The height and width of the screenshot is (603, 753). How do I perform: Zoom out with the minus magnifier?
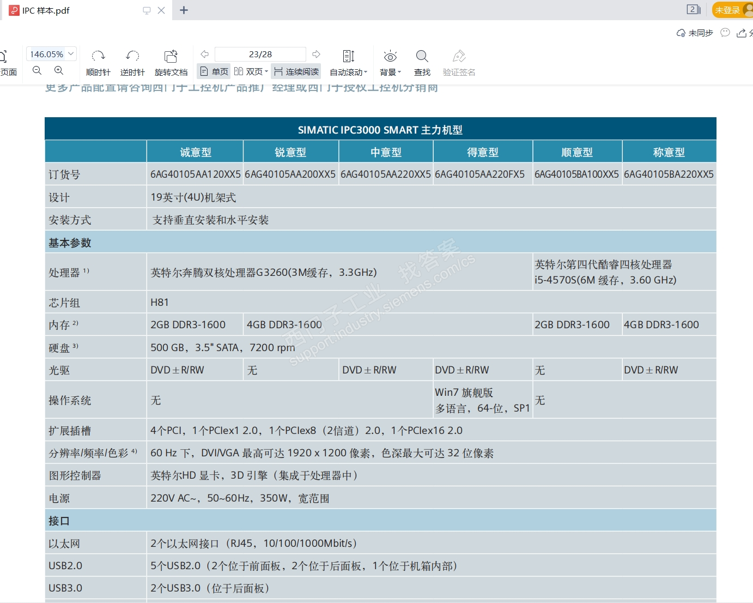[x=37, y=70]
